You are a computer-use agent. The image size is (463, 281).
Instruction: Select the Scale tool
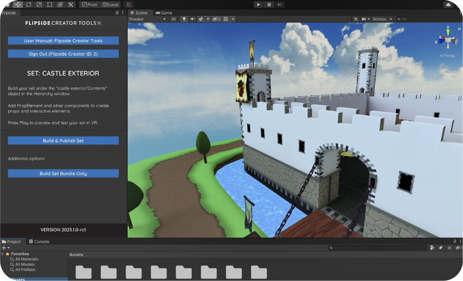tap(39, 4)
